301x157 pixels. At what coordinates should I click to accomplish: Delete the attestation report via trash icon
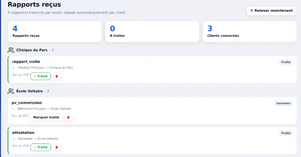[57, 147]
